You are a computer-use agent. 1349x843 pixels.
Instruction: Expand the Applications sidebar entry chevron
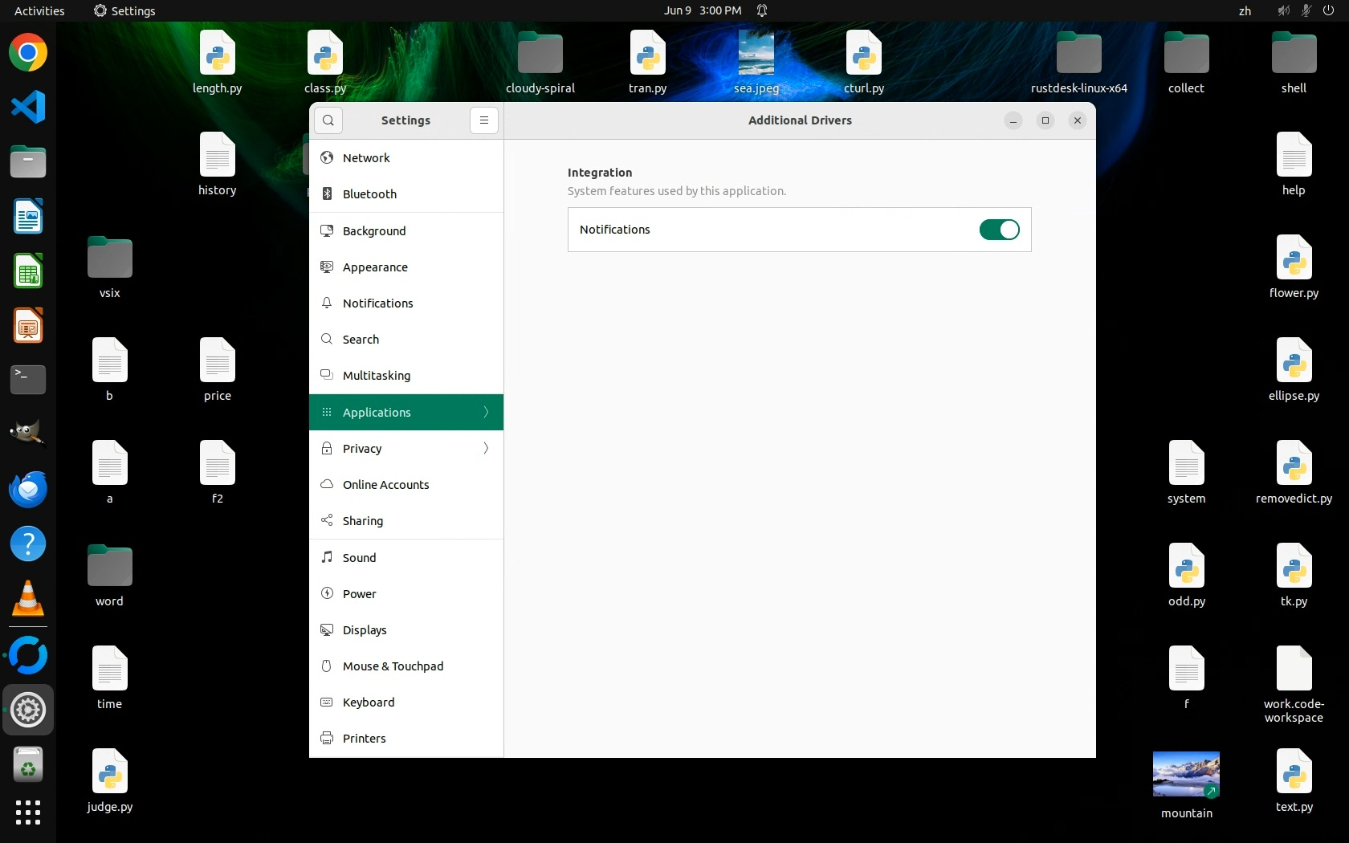point(486,412)
